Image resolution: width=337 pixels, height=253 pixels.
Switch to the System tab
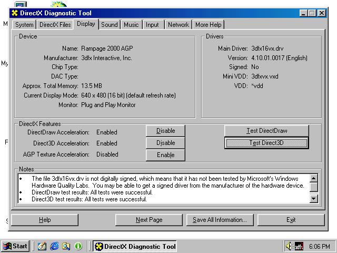pyautogui.click(x=24, y=25)
